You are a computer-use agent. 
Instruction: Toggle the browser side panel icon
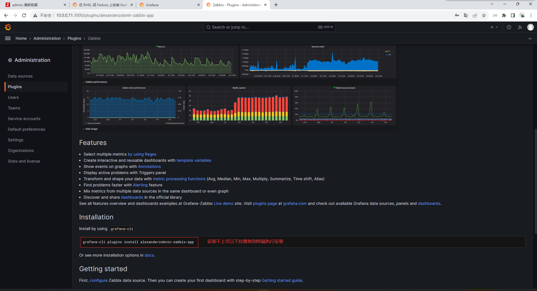513,15
